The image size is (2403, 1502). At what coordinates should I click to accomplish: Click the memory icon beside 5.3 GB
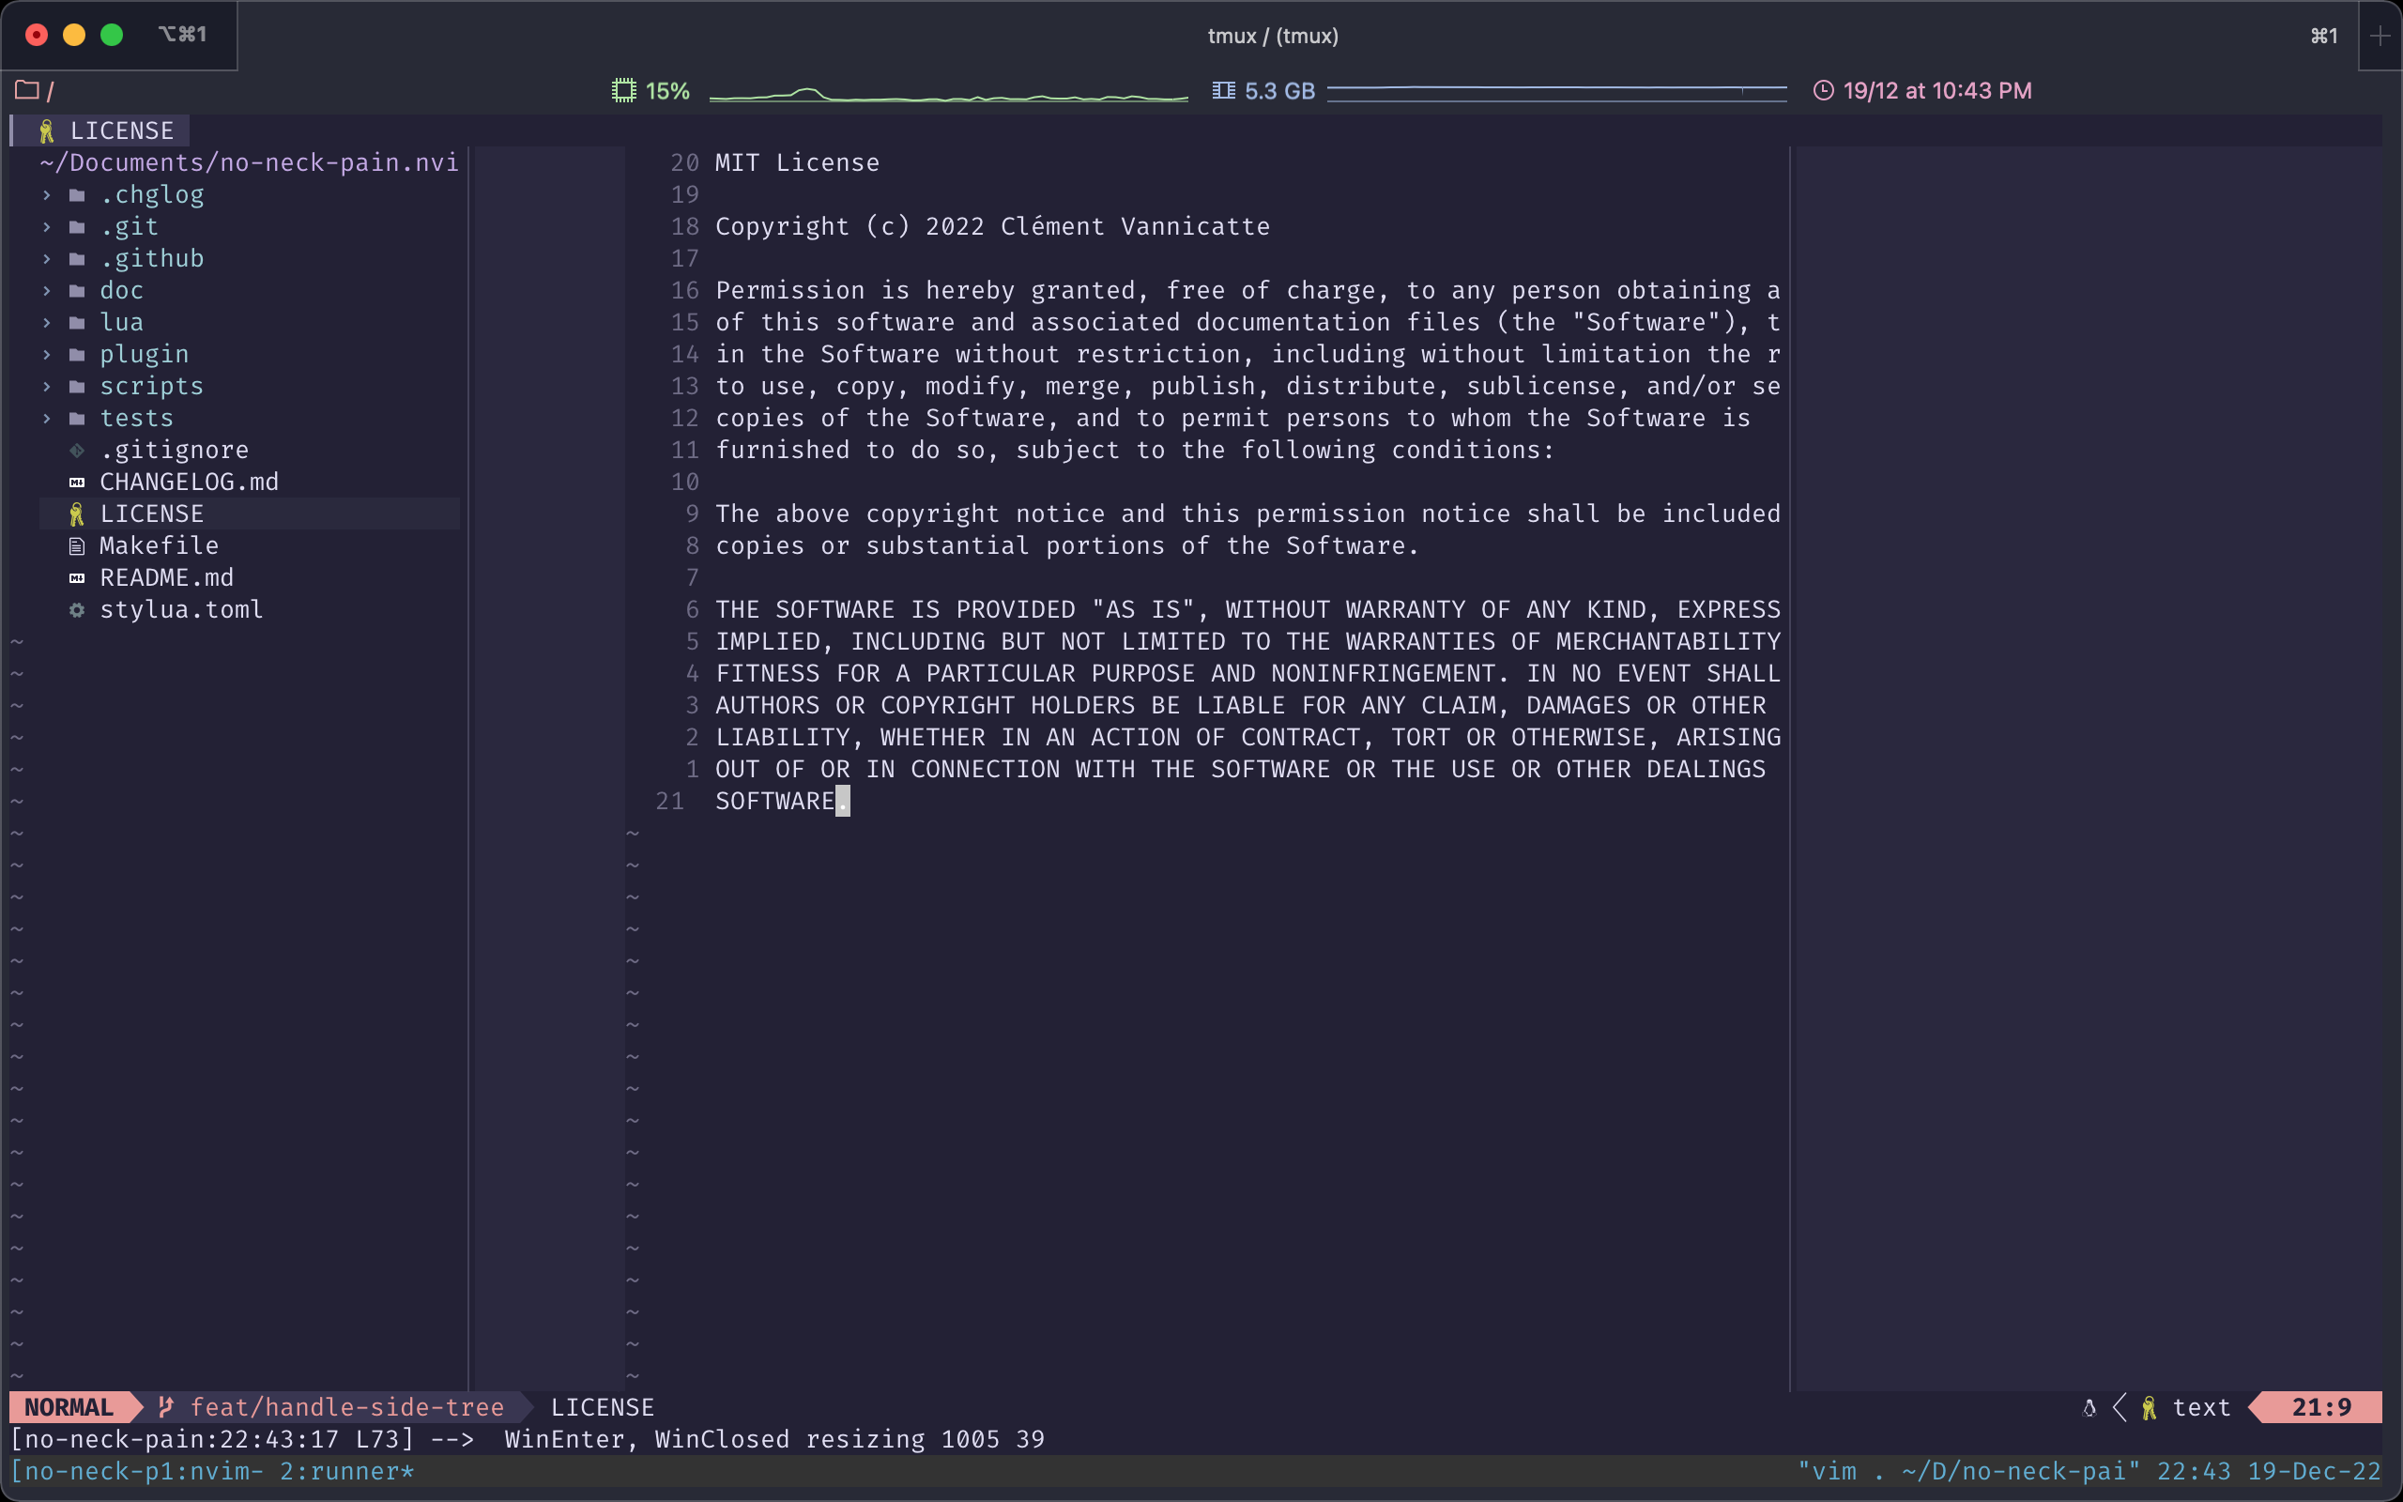[x=1223, y=90]
